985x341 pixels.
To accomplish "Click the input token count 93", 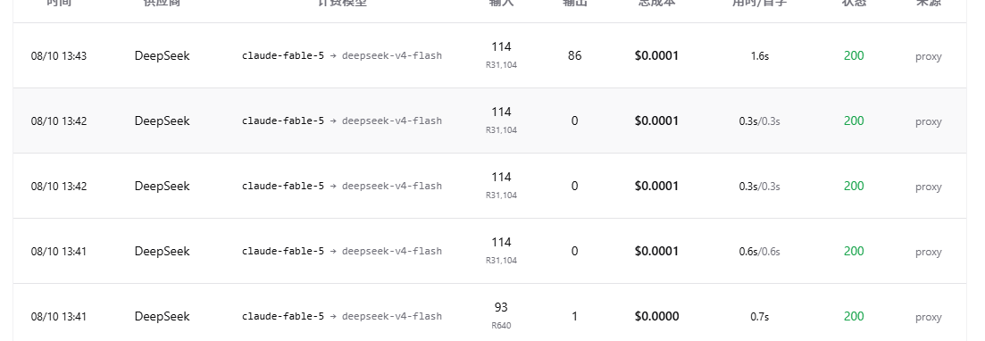I will pyautogui.click(x=501, y=307).
